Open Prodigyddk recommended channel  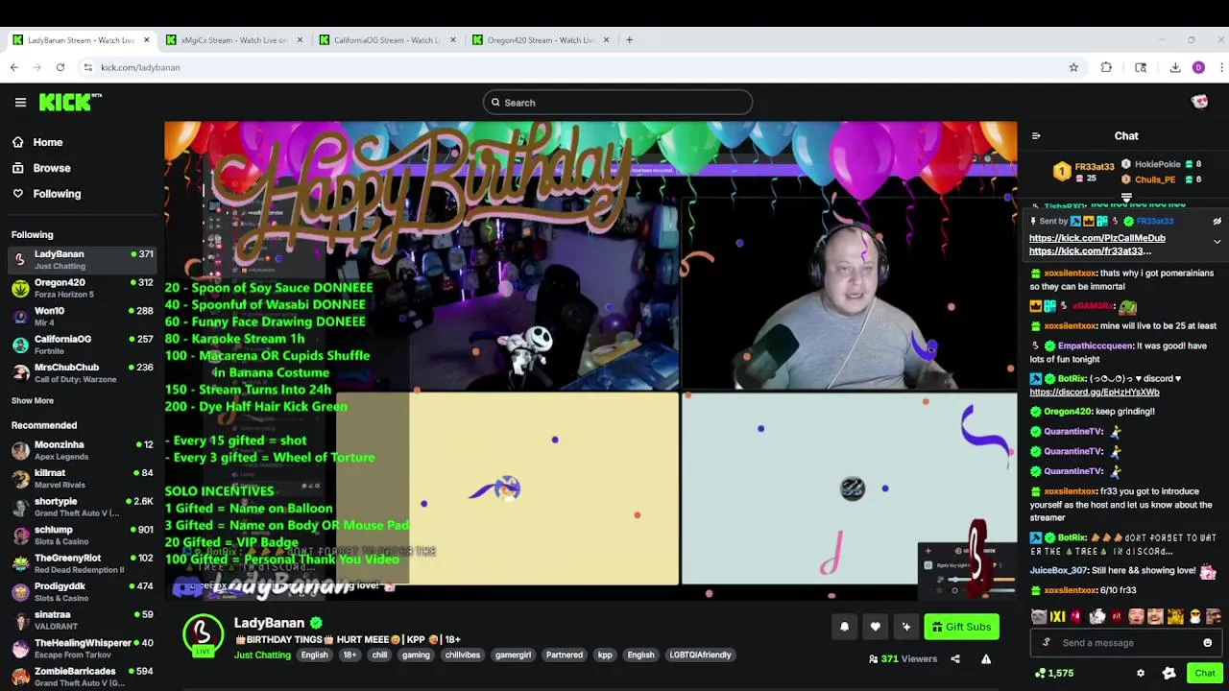(x=82, y=591)
